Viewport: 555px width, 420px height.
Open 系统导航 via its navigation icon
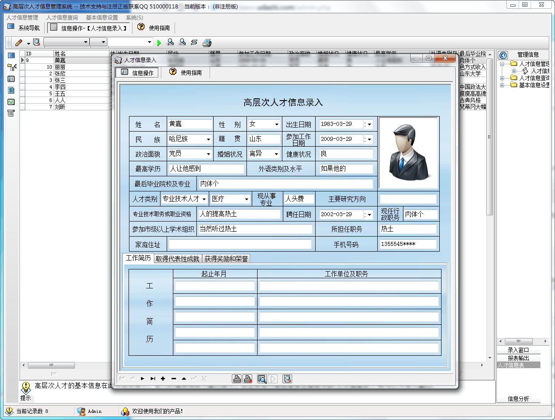pos(10,26)
